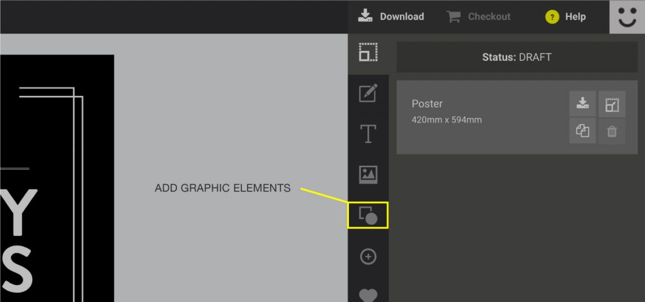Duplicate the Poster design
Image resolution: width=645 pixels, height=302 pixels.
[x=582, y=131]
